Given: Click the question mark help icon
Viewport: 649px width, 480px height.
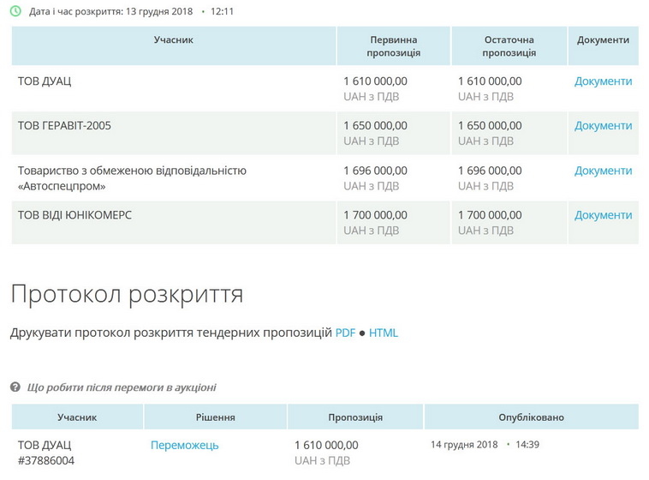Looking at the screenshot, I should (x=15, y=387).
